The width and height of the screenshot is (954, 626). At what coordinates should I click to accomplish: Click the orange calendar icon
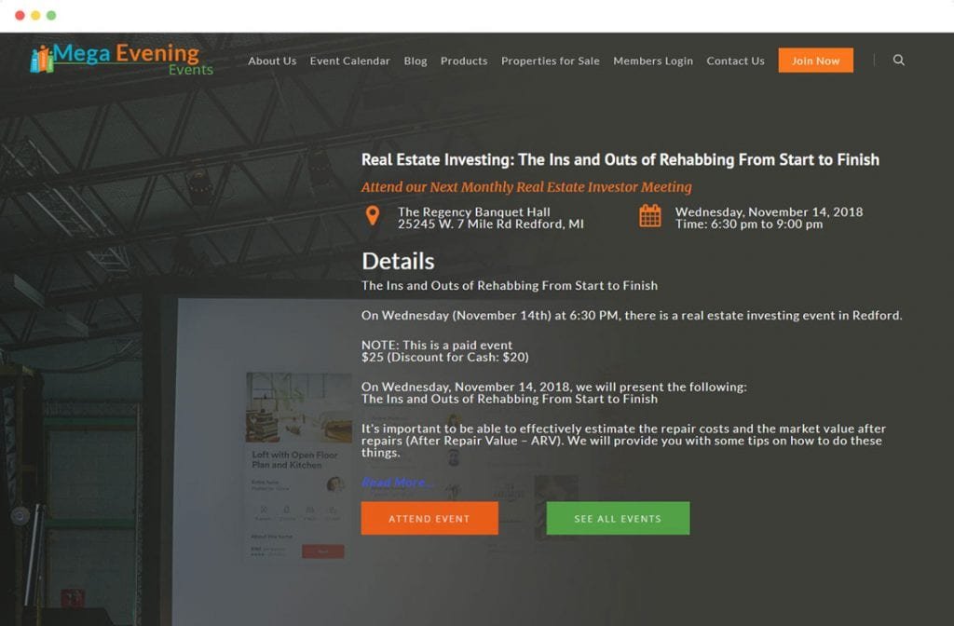pos(649,216)
